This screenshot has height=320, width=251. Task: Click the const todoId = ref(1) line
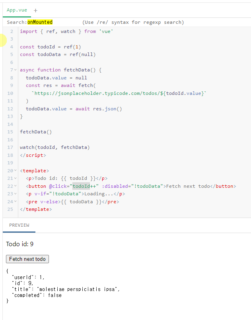tap(51, 47)
